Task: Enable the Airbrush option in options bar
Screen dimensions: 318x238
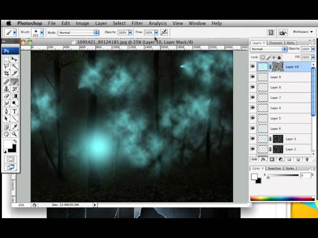Action: click(164, 32)
